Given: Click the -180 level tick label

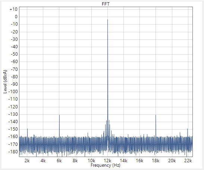Looking at the screenshot, I should tap(13, 152).
